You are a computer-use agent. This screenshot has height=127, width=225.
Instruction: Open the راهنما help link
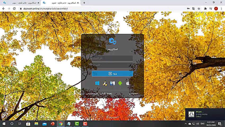click(110, 94)
